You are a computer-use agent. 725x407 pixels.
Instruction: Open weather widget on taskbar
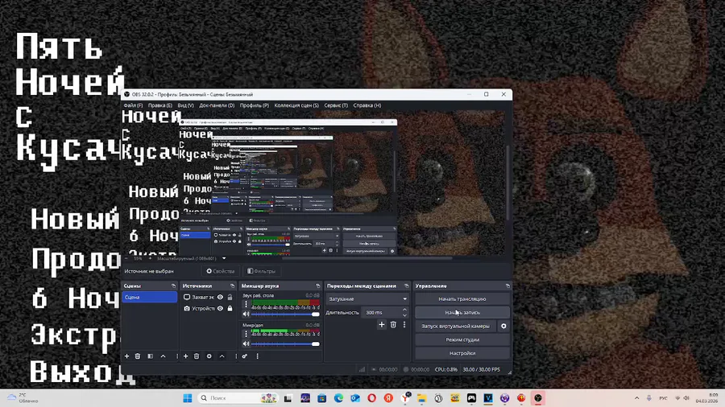point(23,398)
